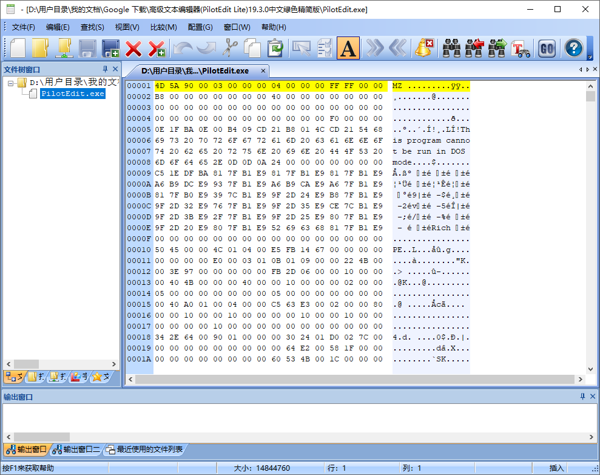Pin the 文件树窗口 panel
Viewport: 600px width, 475px height.
(x=105, y=69)
